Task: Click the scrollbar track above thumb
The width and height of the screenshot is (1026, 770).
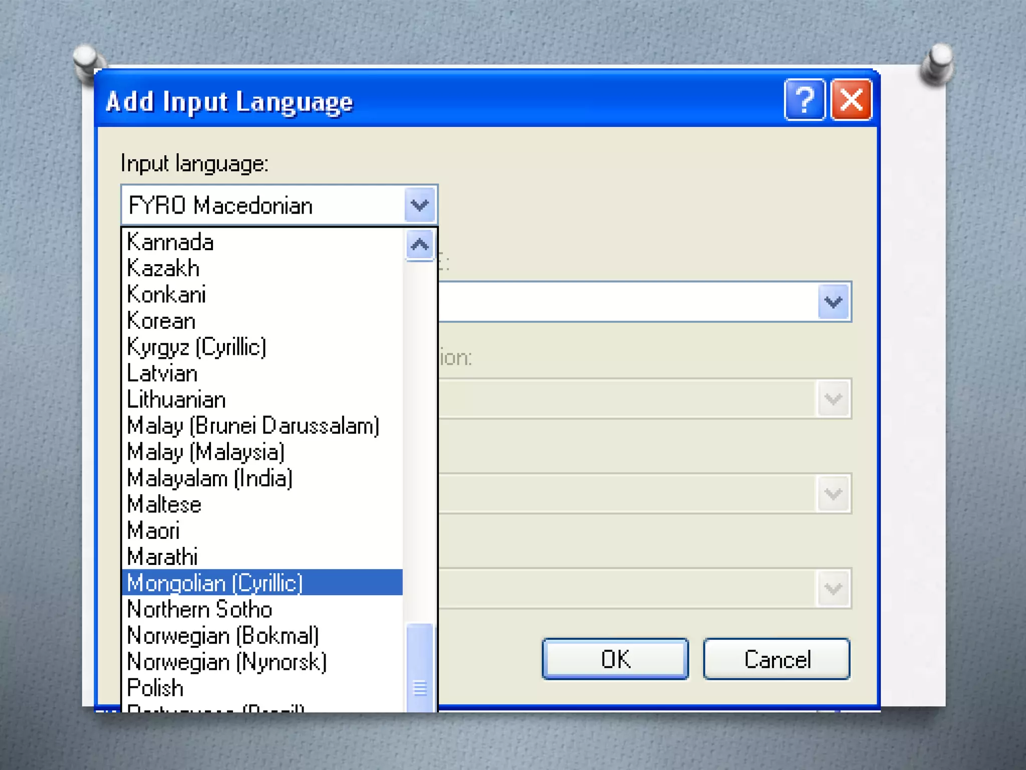Action: (420, 441)
